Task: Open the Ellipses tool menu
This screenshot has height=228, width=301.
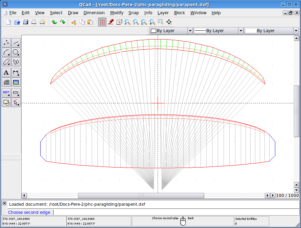Action: tap(6, 62)
